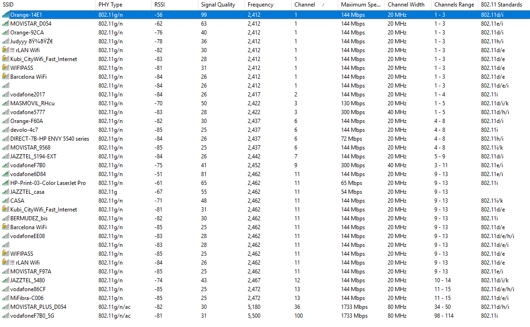Click channel 9 cell of vodafoneF7B0

(x=296, y=165)
